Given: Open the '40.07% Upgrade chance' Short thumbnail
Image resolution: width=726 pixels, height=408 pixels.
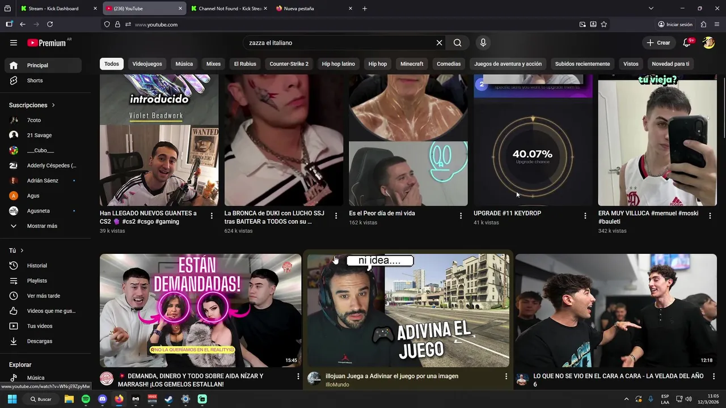Looking at the screenshot, I should (533, 140).
